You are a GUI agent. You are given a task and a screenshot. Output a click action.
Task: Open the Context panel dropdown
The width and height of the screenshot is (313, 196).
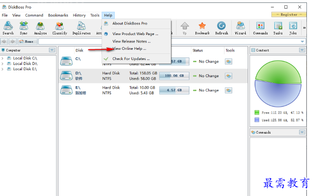302,50
